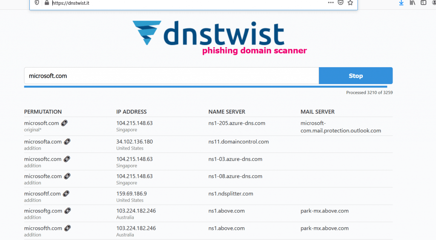Select the original microsoft.com permutation entry
This screenshot has width=436, height=240.
41,123
